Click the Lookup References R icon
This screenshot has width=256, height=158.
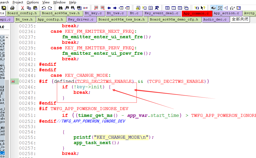click(x=157, y=8)
